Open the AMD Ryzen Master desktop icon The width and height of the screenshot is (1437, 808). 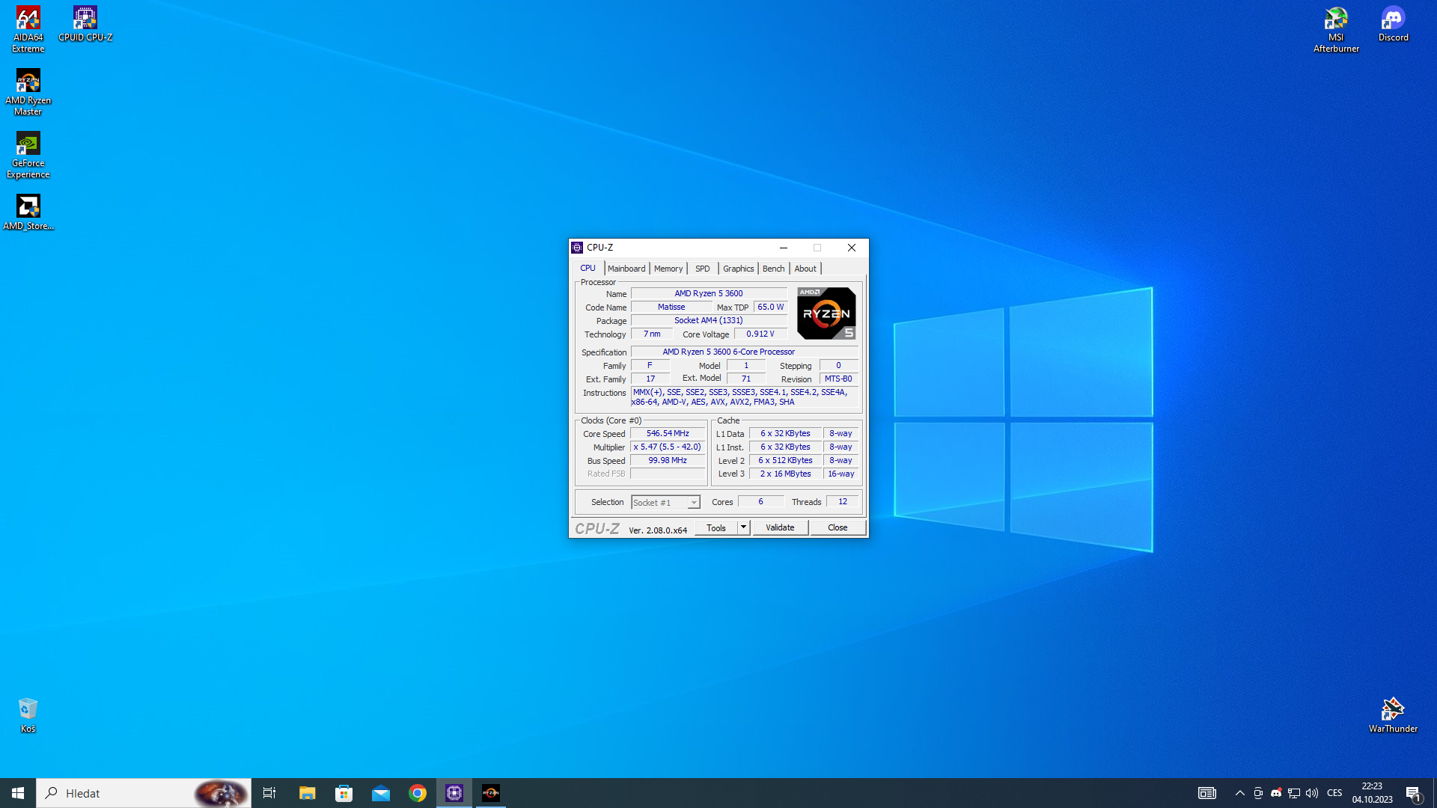28,92
